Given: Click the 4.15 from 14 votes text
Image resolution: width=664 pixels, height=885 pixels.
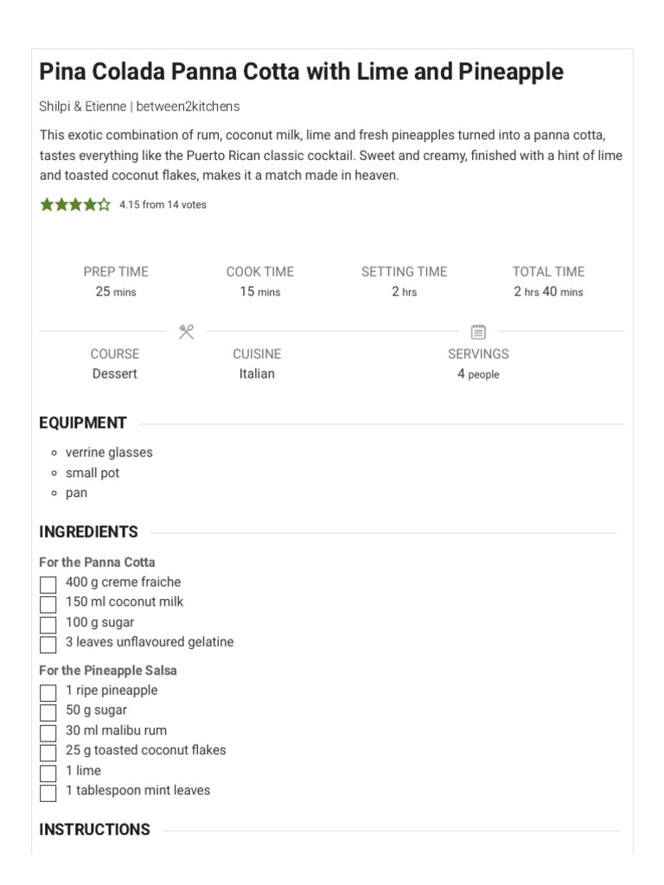Looking at the screenshot, I should click(x=163, y=205).
